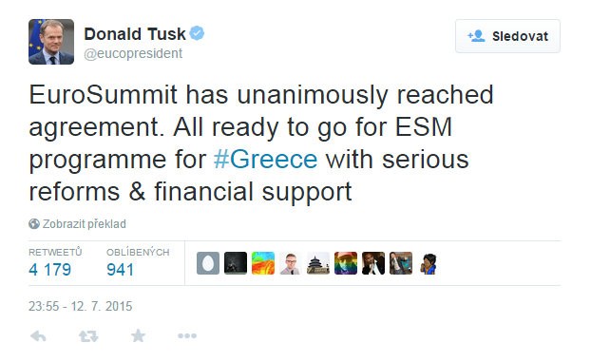Image resolution: width=591 pixels, height=362 pixels.
Task: View the 4 179 retweets count
Action: point(49,269)
